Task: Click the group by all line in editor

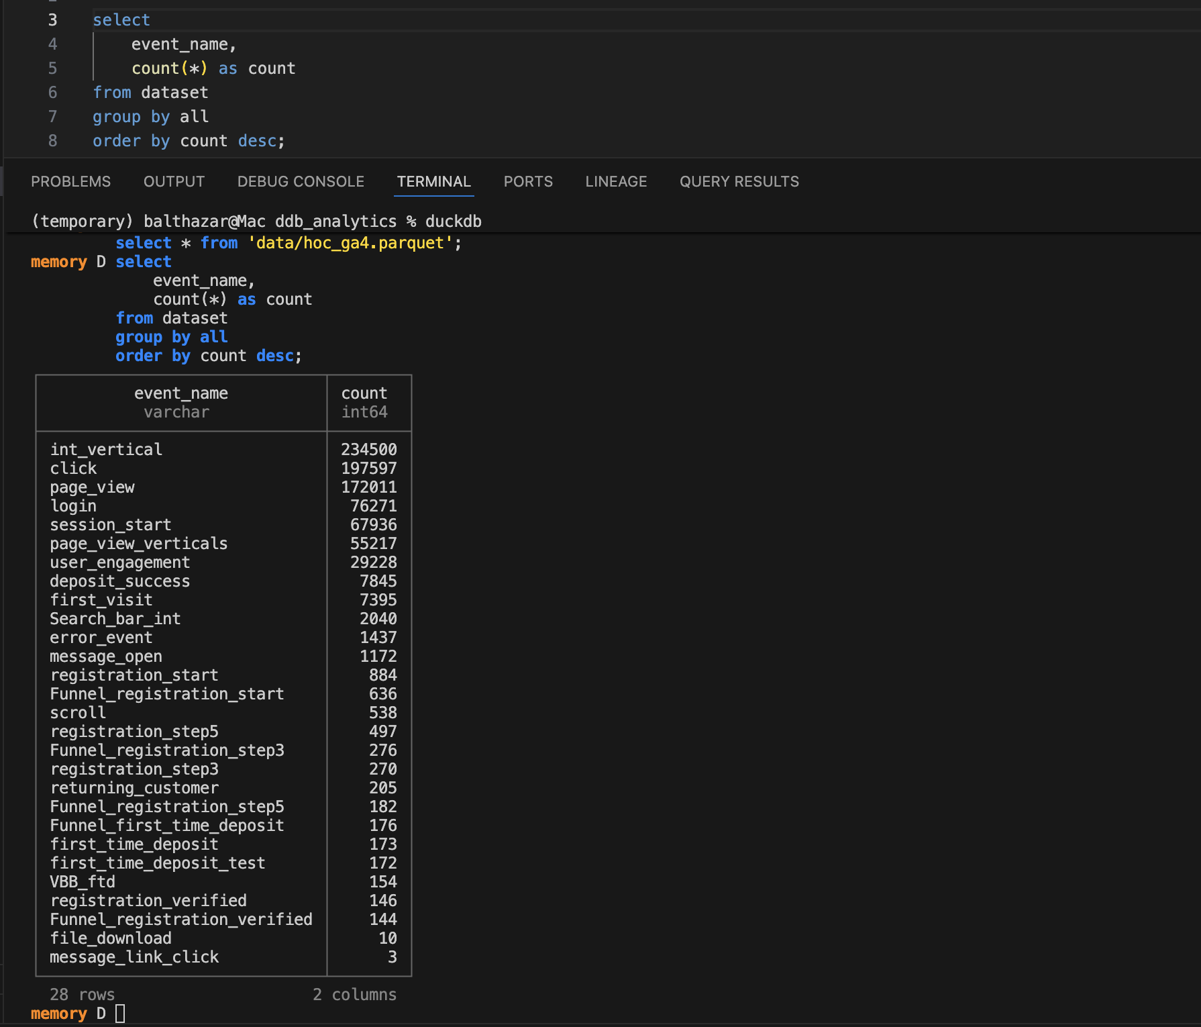Action: click(150, 116)
